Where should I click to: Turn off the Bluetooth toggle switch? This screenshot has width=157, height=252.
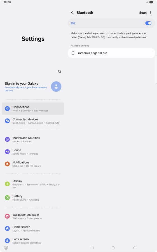click(148, 23)
